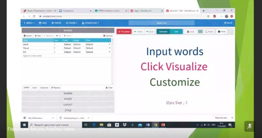Click the Back link
This screenshot has width=262, height=138.
[x=228, y=23]
